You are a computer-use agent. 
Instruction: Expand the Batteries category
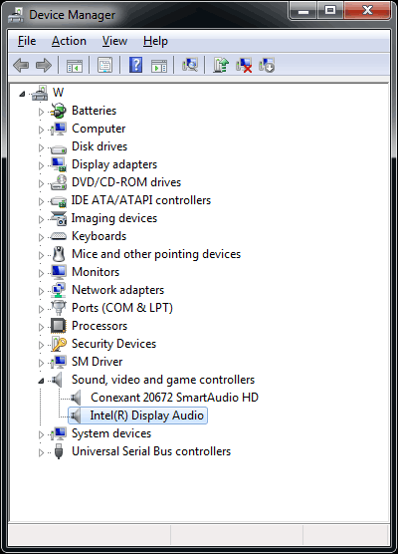41,112
